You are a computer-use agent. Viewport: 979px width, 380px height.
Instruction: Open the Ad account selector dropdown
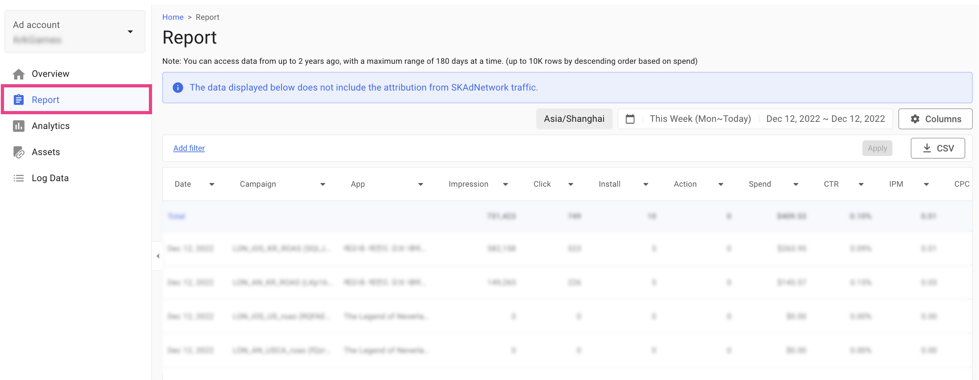(130, 31)
